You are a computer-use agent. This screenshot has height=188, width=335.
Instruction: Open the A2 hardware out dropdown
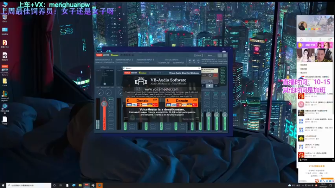[194, 61]
